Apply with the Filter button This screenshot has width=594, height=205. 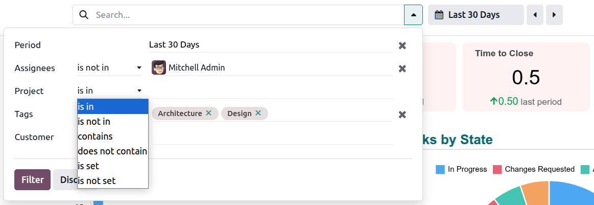32,179
